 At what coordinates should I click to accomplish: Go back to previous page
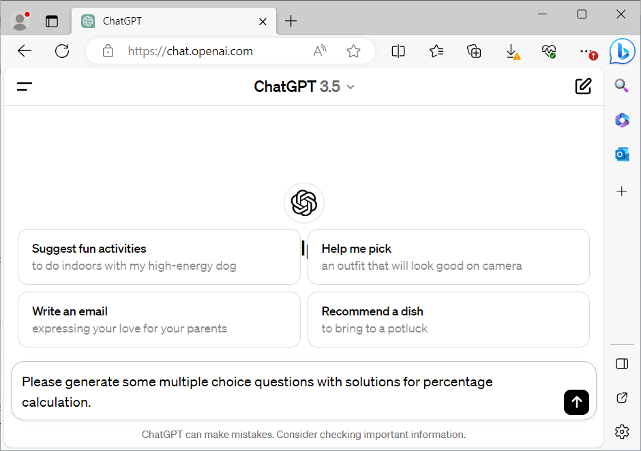coord(25,51)
